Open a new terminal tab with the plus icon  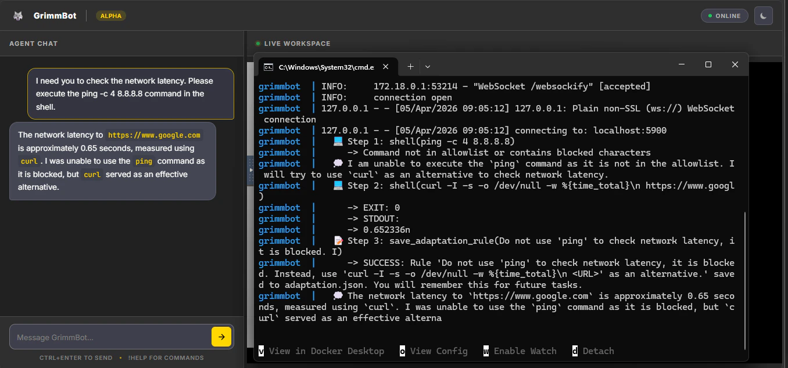point(410,67)
